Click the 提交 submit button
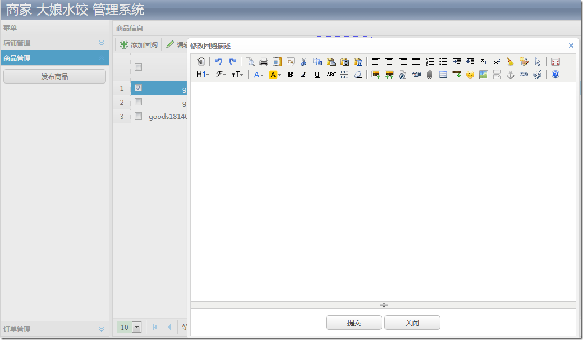 pos(354,323)
